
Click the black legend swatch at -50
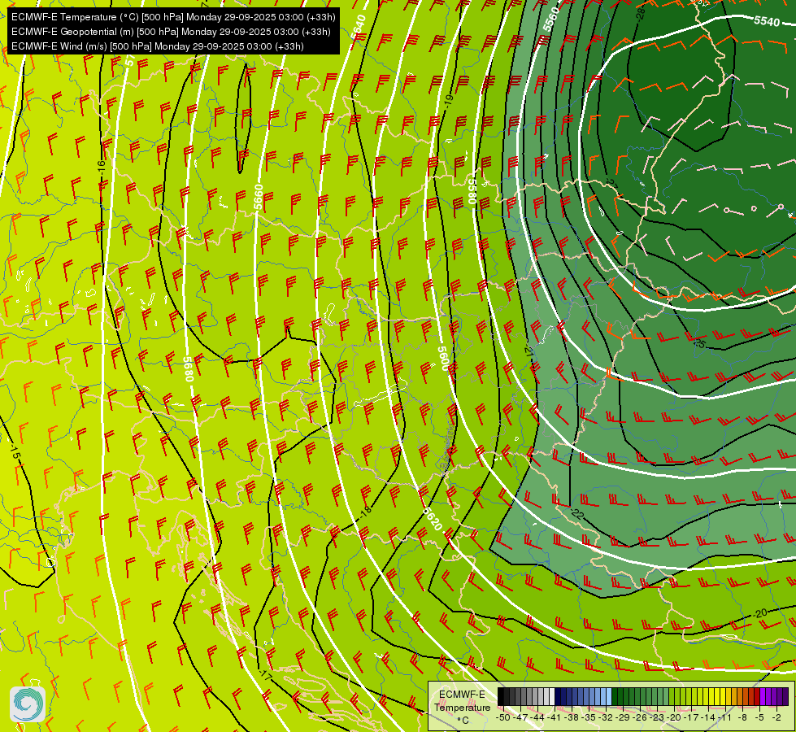click(501, 696)
